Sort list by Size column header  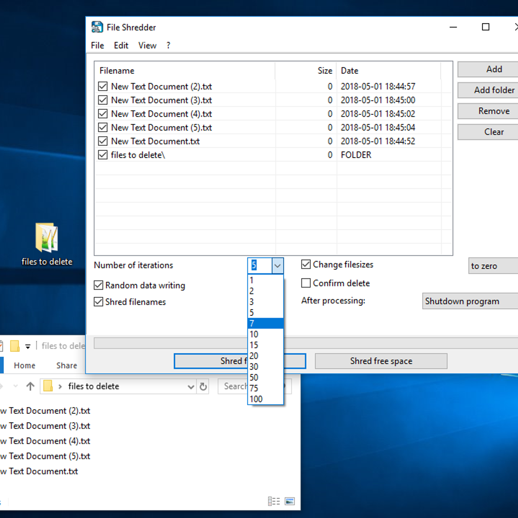tap(306, 71)
